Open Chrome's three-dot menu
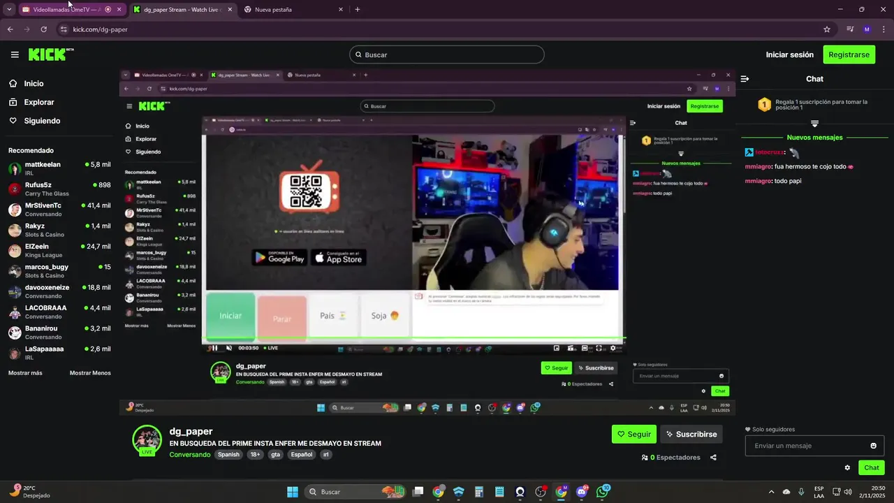Screen dimensions: 894x503 point(884,29)
